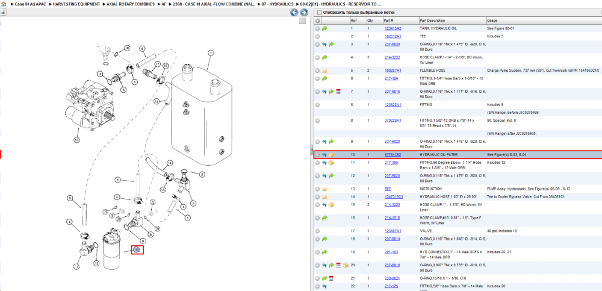Viewport: 602px width, 291px height.
Task: Click previous figure blue arrow button
Action: [294, 12]
